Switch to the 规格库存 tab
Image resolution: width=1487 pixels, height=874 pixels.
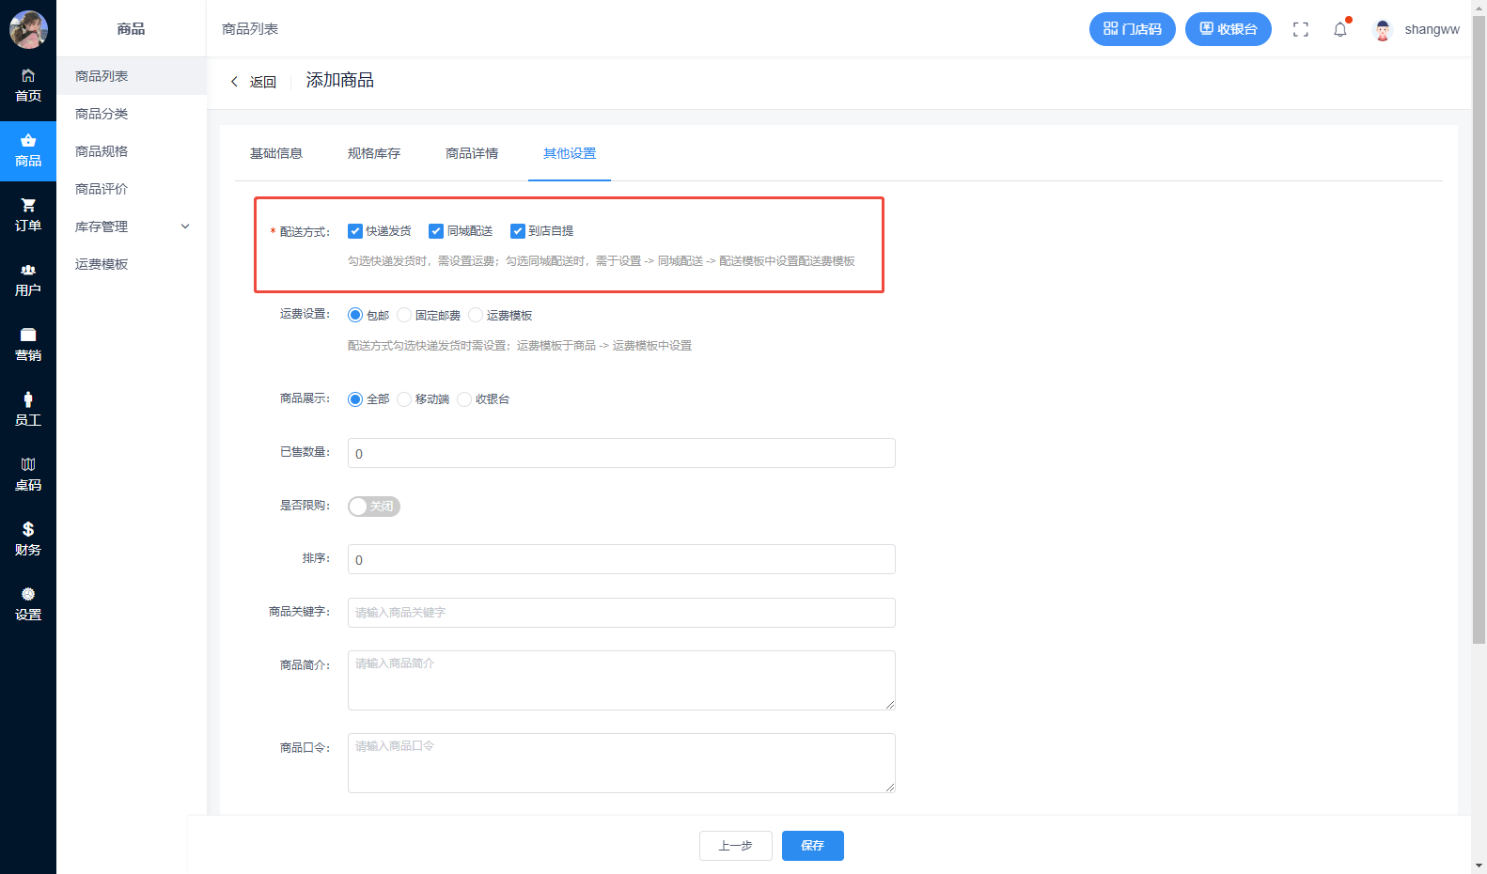[373, 153]
